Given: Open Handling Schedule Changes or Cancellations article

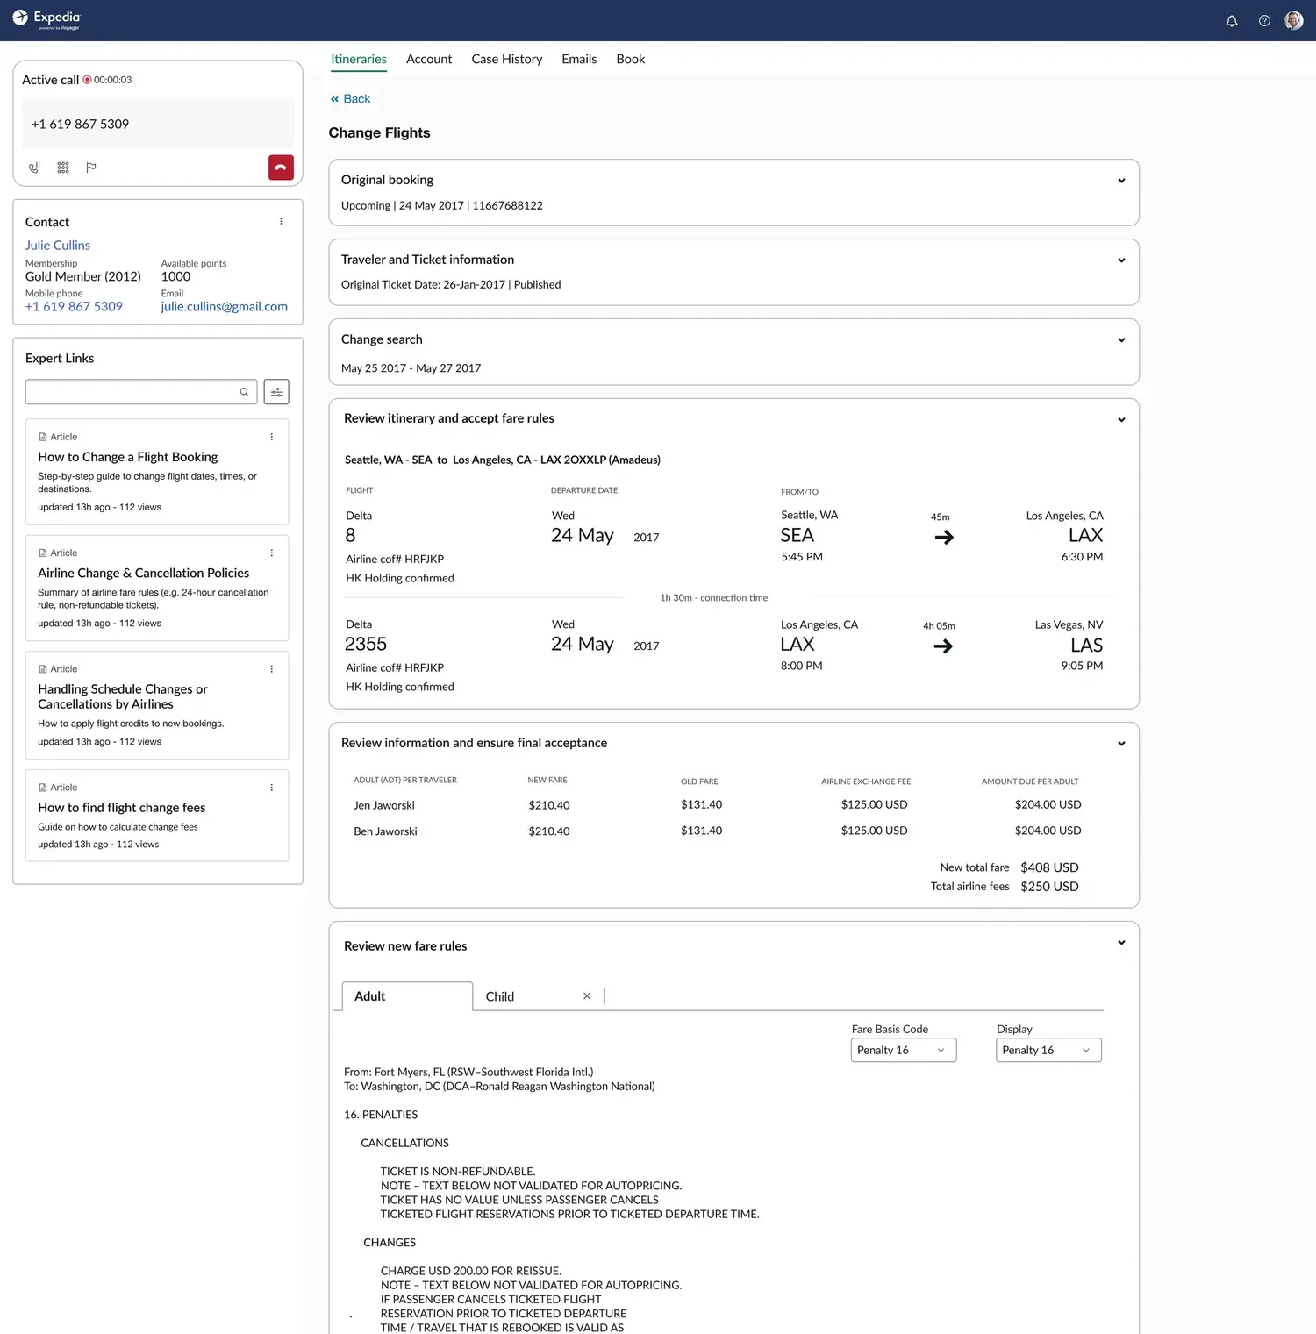Looking at the screenshot, I should click(x=123, y=696).
